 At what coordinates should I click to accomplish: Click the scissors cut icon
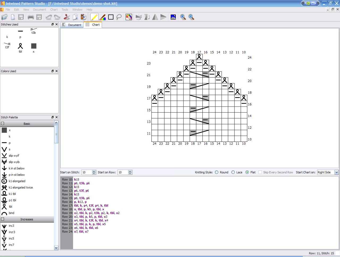pyautogui.click(x=67, y=17)
